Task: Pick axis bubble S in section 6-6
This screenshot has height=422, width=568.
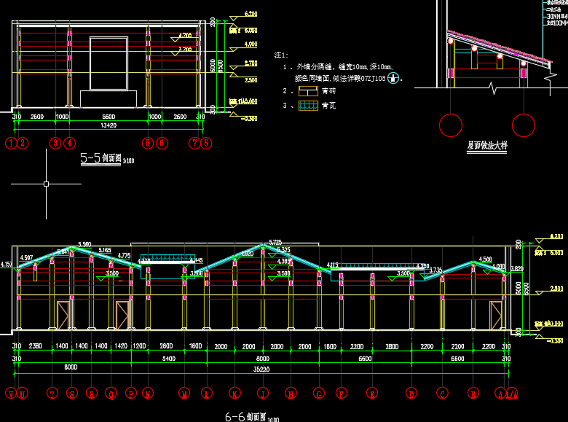Action: (72, 394)
